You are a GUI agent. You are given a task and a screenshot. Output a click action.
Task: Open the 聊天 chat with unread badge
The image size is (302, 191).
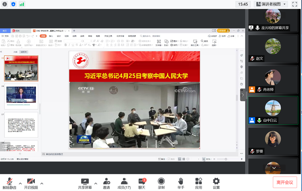[x=142, y=183]
